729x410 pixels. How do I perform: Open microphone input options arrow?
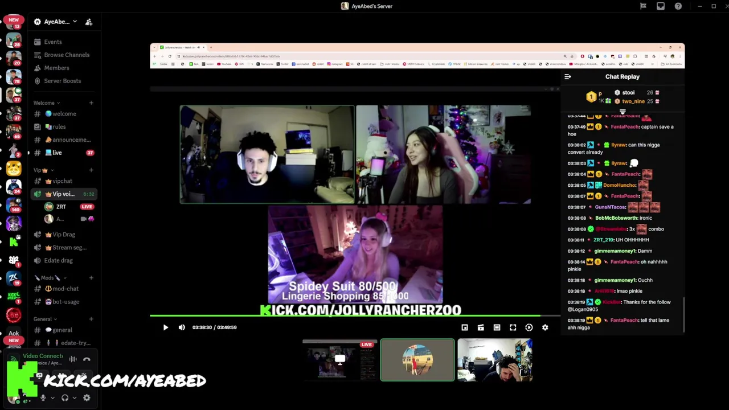tap(52, 398)
